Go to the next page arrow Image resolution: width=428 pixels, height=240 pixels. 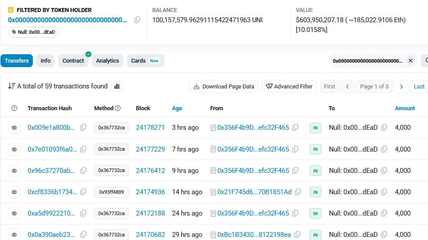pos(401,86)
